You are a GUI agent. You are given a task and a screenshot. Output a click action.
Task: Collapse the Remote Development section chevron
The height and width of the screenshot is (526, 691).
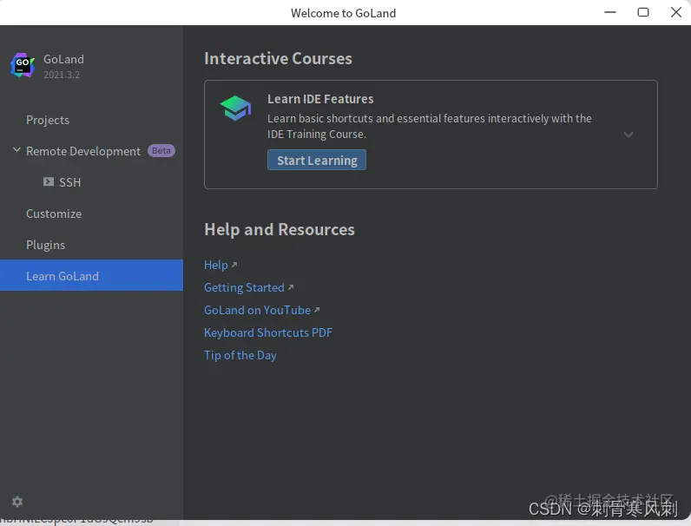coord(16,150)
